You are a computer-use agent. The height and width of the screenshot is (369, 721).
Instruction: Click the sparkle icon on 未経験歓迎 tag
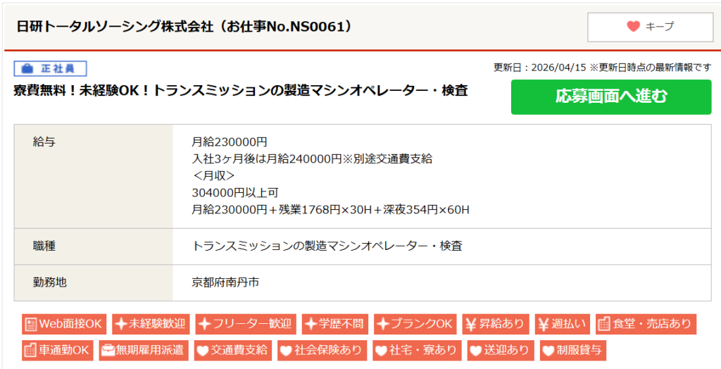[x=121, y=324]
